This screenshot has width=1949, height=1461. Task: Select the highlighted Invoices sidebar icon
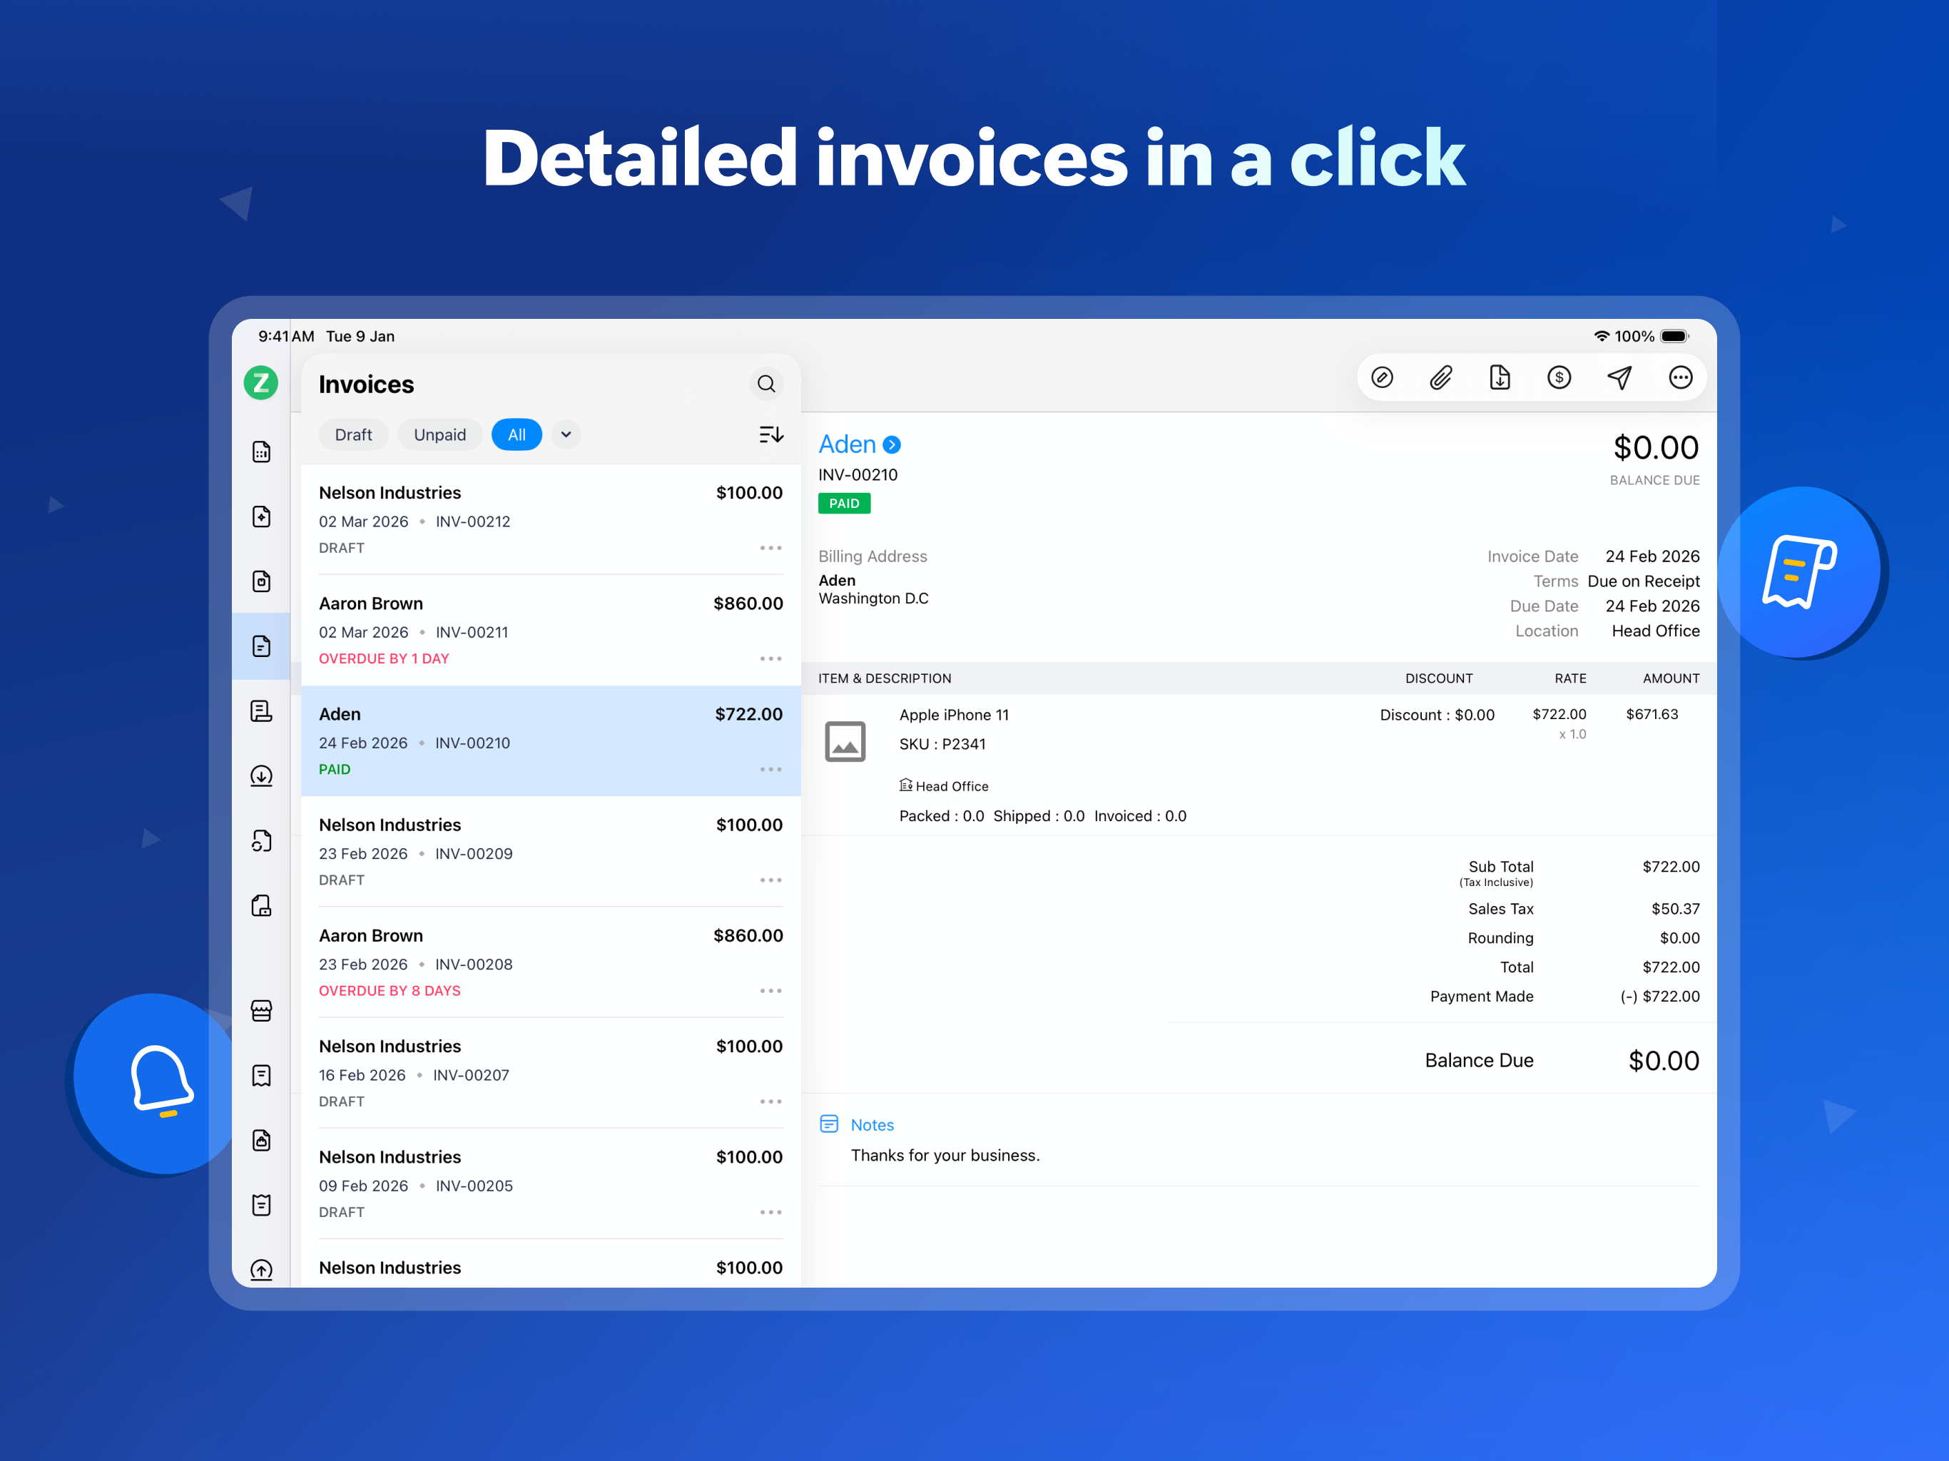pyautogui.click(x=262, y=646)
